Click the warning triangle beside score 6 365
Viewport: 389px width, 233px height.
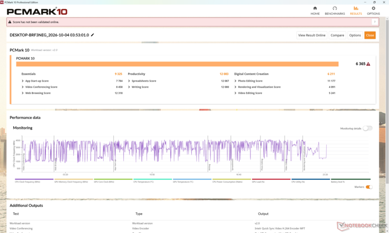(x=368, y=64)
